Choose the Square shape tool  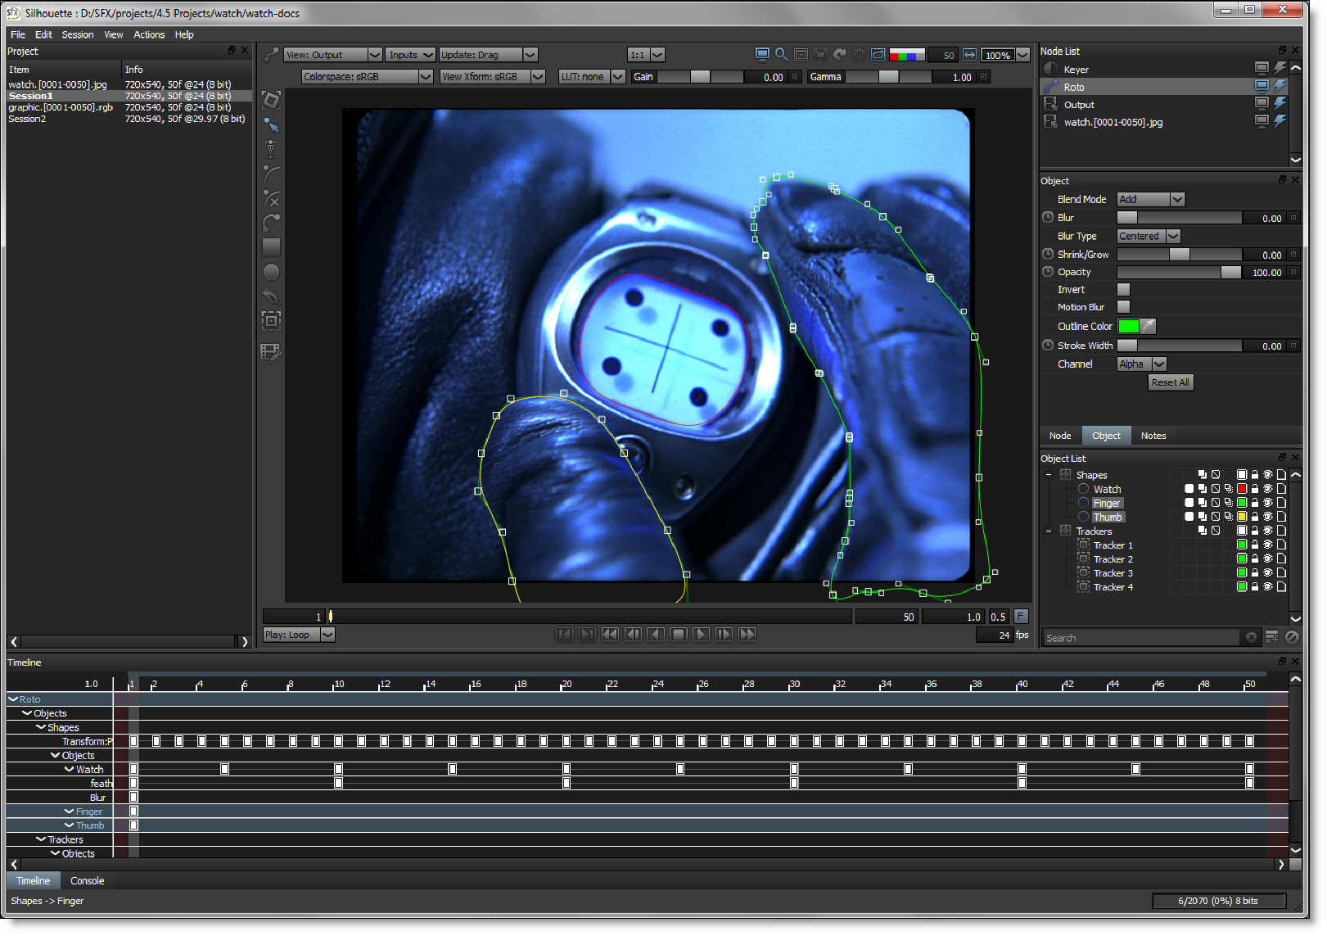point(271,247)
